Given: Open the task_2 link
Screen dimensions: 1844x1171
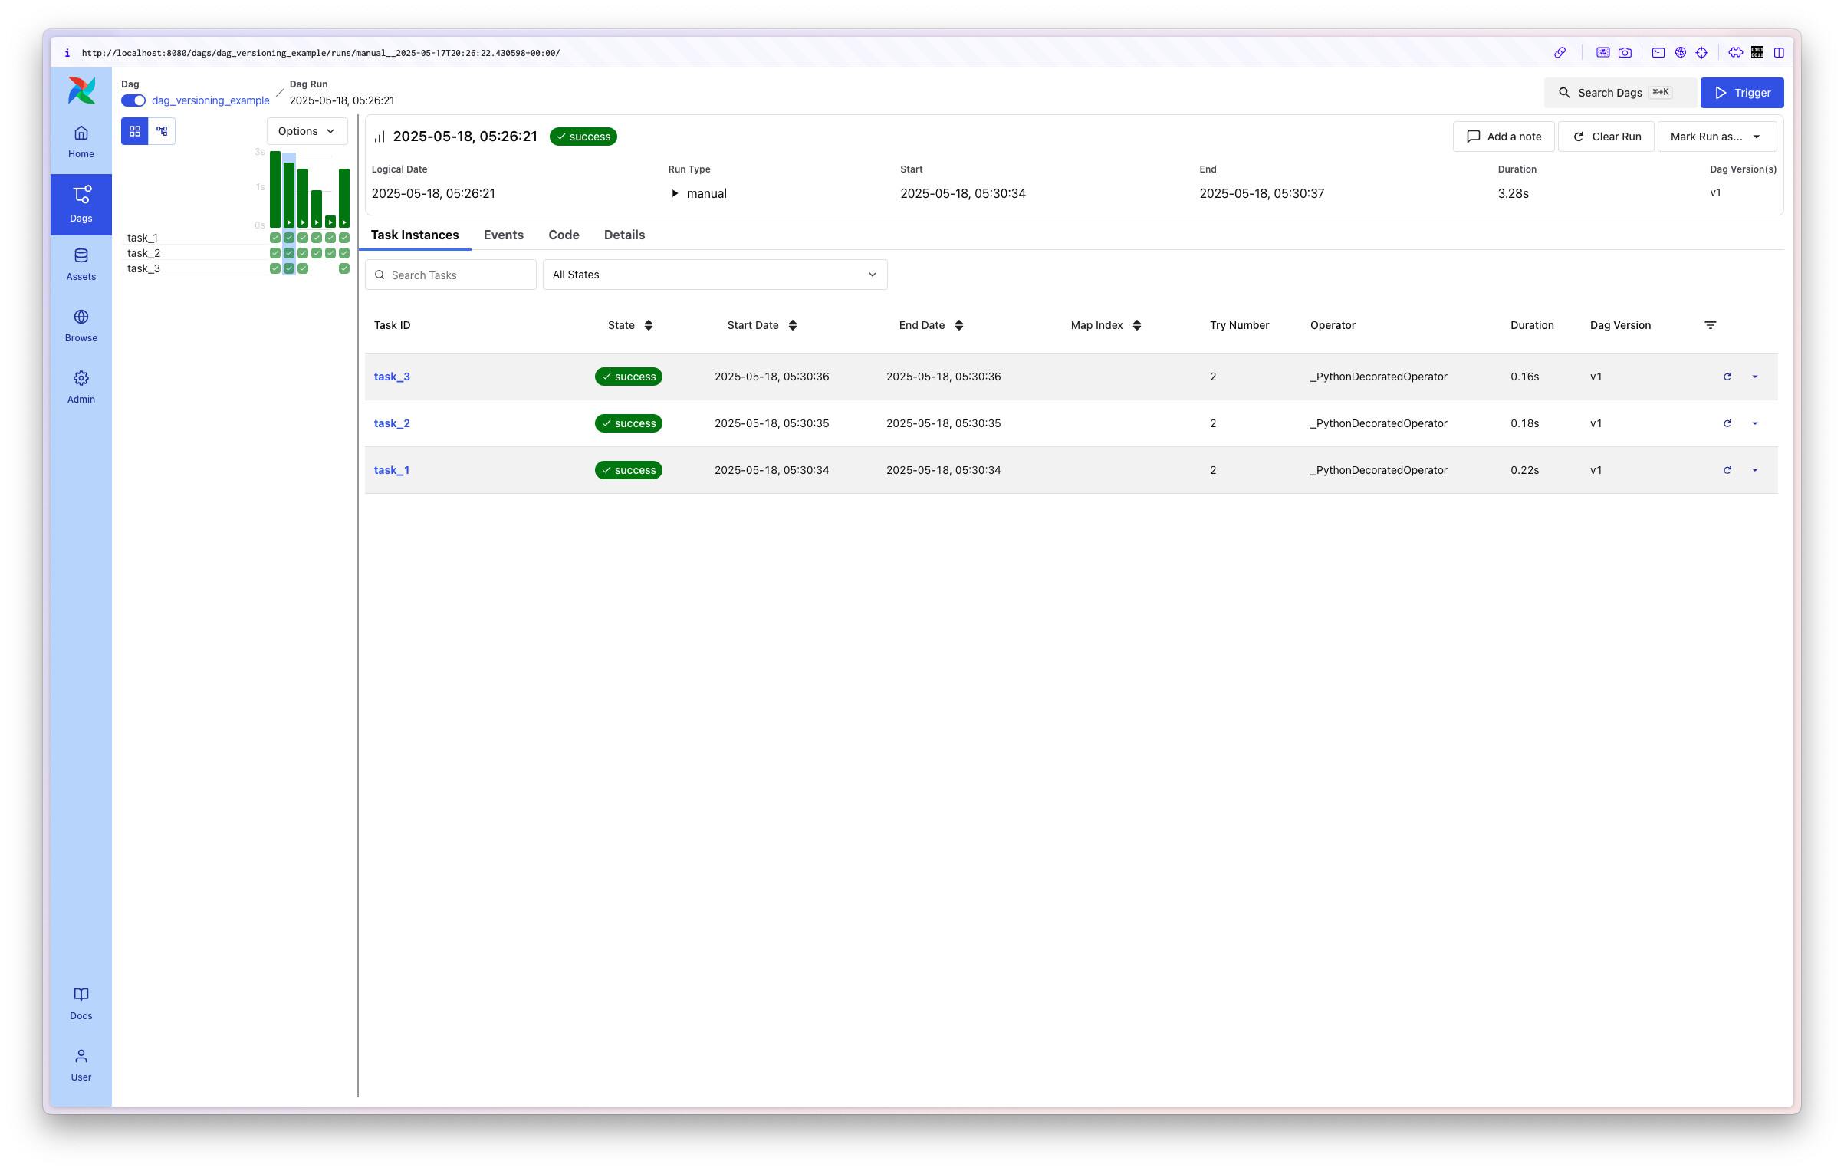Looking at the screenshot, I should click(391, 423).
